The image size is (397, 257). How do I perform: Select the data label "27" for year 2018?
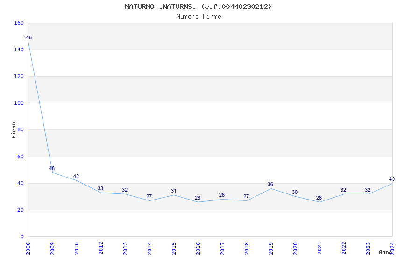point(246,196)
